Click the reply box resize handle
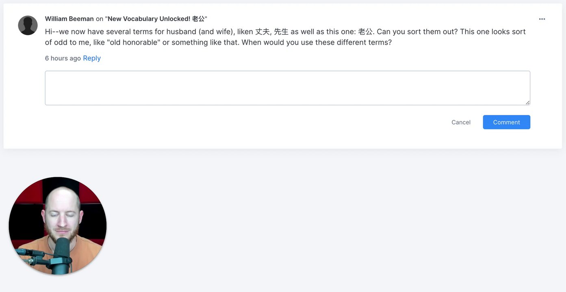 point(527,103)
